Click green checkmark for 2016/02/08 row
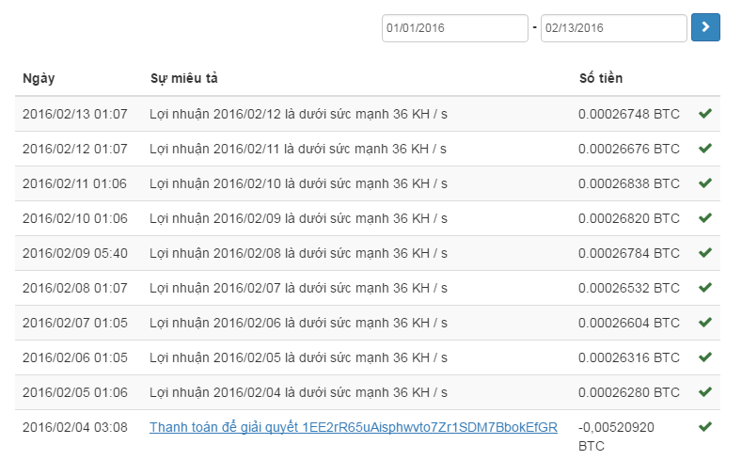Image resolution: width=742 pixels, height=460 pixels. [705, 288]
